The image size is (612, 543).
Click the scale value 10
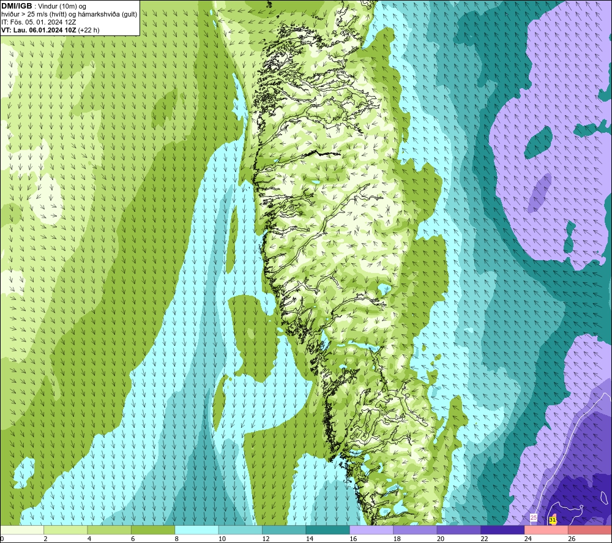(x=222, y=539)
